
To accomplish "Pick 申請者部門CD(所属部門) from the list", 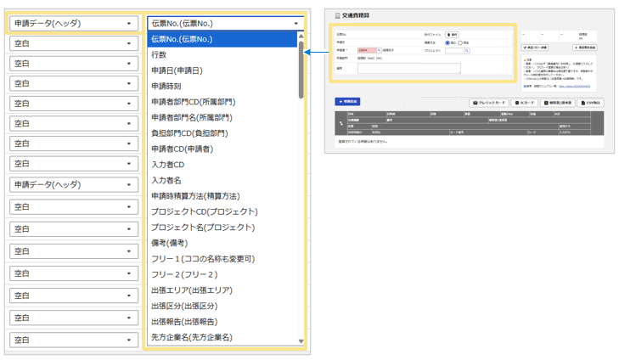I will (222, 102).
